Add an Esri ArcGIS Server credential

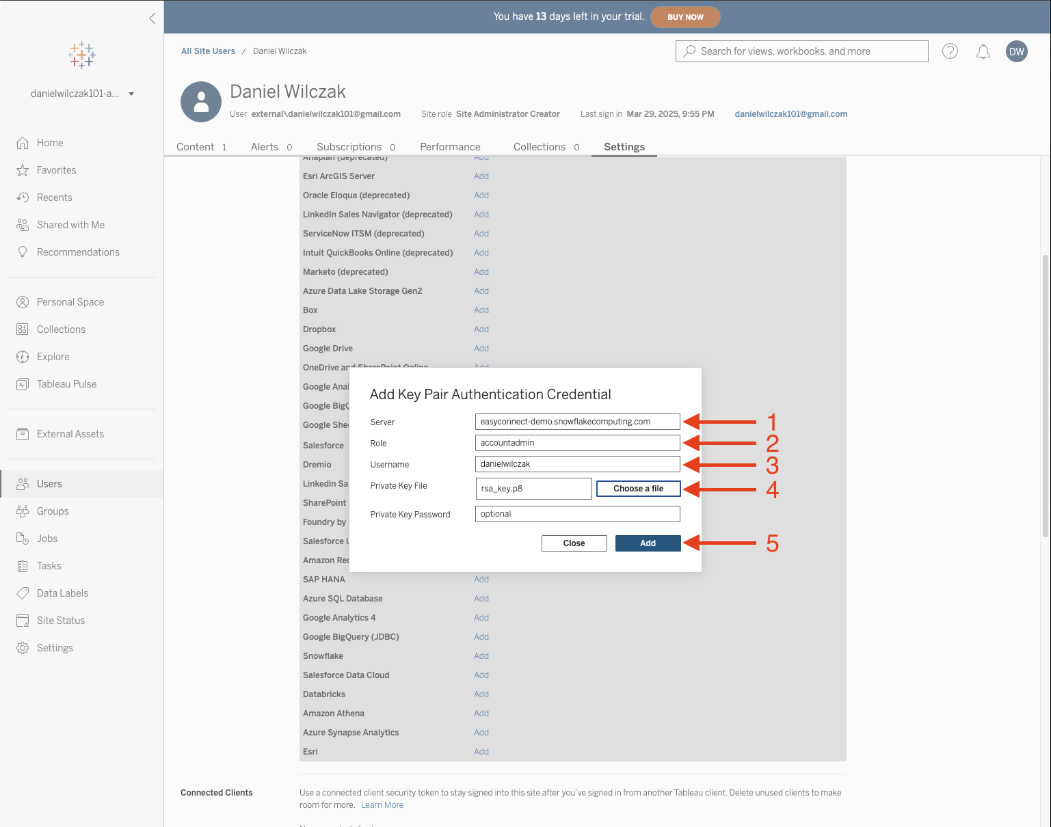[x=481, y=176]
